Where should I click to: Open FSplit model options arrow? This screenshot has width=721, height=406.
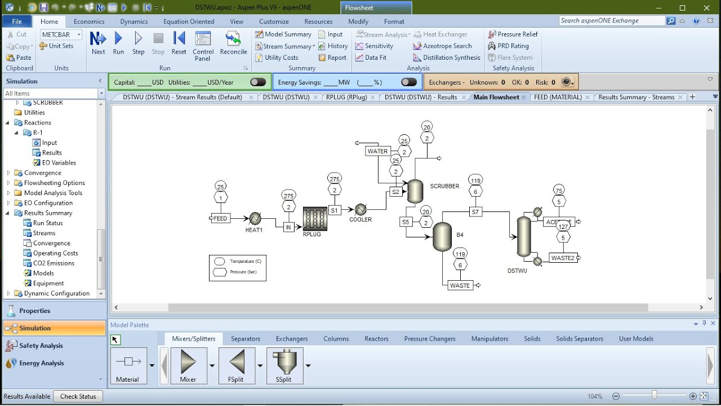pyautogui.click(x=260, y=365)
